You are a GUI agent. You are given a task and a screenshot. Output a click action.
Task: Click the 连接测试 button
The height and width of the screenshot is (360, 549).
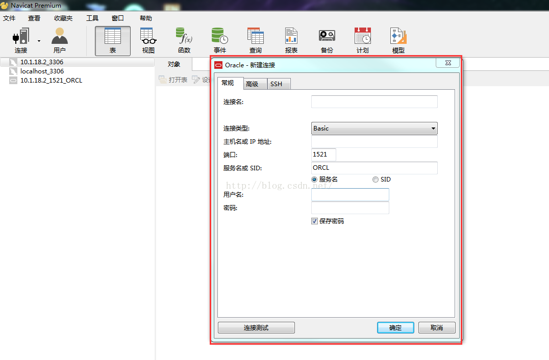[x=256, y=328]
